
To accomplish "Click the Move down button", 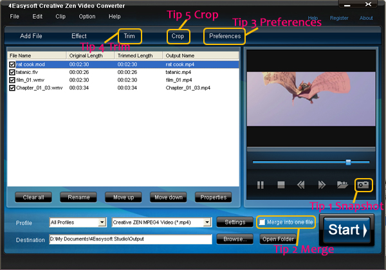I will coord(169,197).
